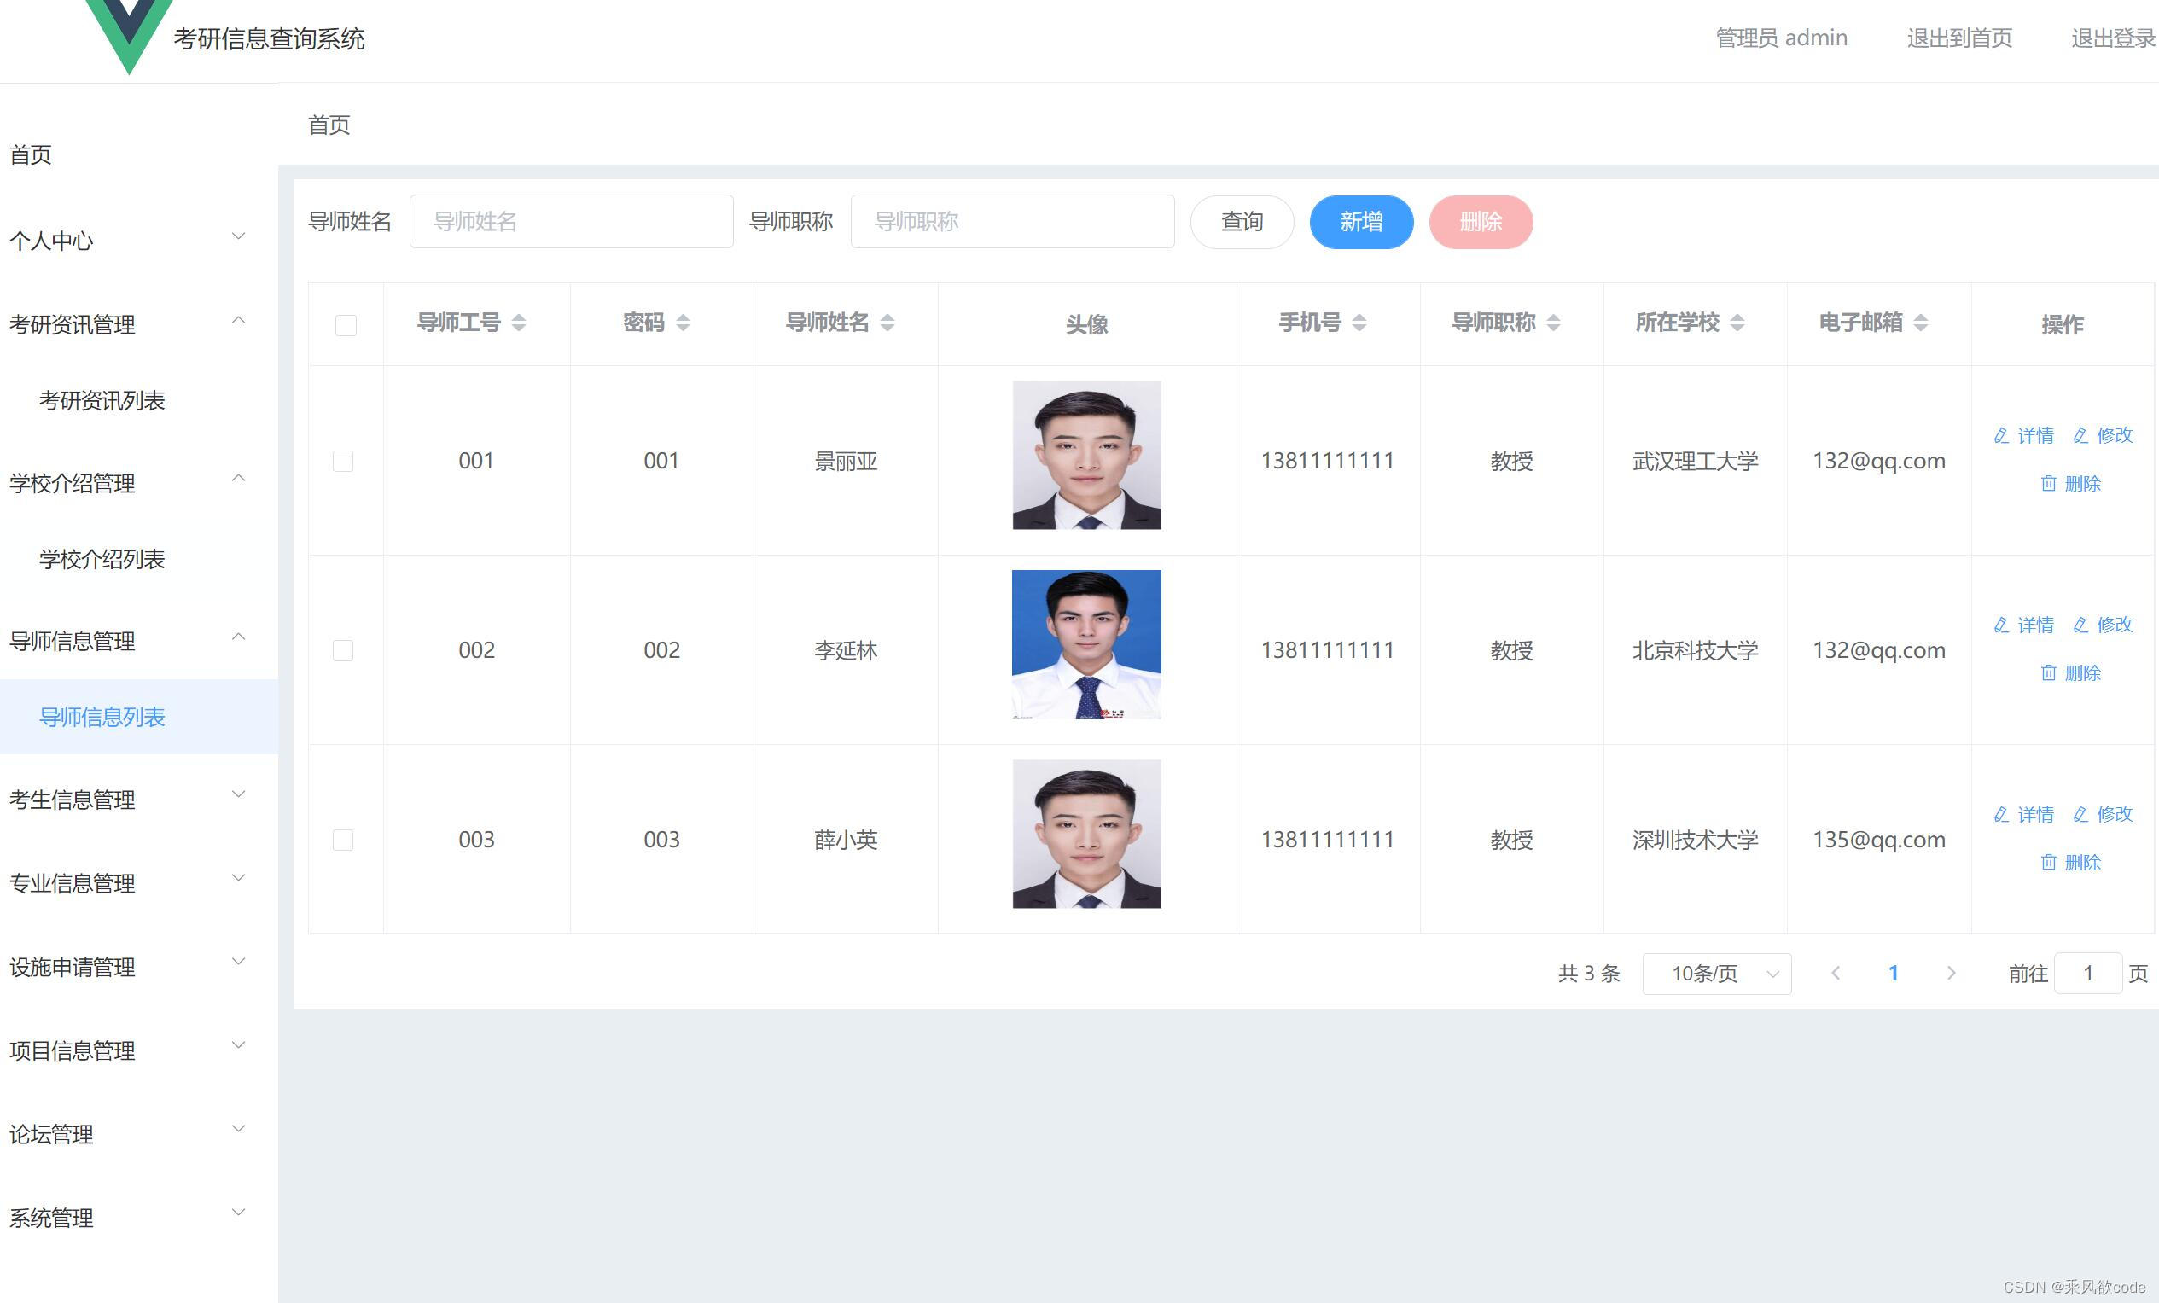Click the 导师姓名 search input field
2159x1303 pixels.
(571, 221)
